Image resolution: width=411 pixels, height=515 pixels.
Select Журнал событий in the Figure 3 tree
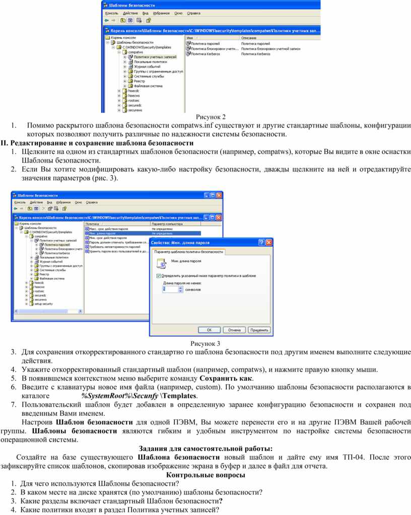point(51,262)
